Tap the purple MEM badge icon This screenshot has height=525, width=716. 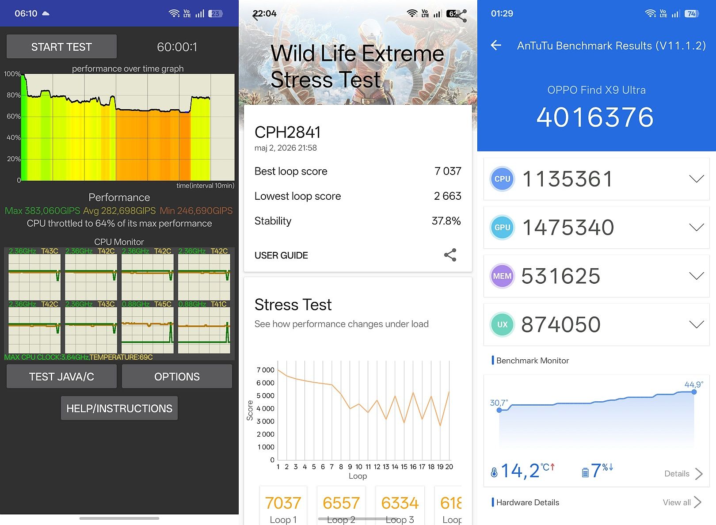coord(503,276)
